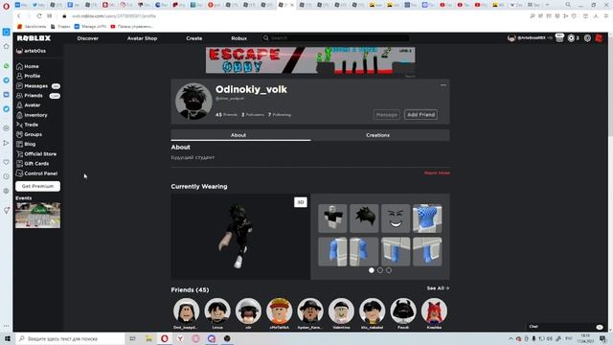Click See All friends link
The width and height of the screenshot is (613, 345).
tap(438, 288)
